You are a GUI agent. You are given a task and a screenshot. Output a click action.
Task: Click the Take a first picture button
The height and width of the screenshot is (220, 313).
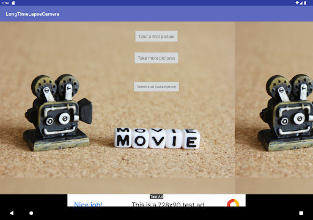pyautogui.click(x=156, y=36)
